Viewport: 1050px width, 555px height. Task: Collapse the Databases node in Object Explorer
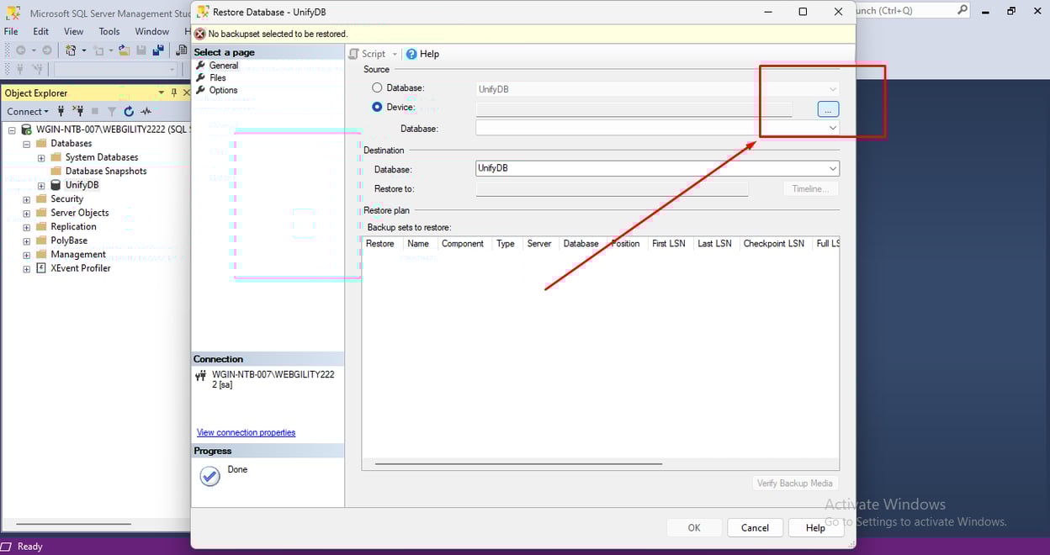pos(26,143)
